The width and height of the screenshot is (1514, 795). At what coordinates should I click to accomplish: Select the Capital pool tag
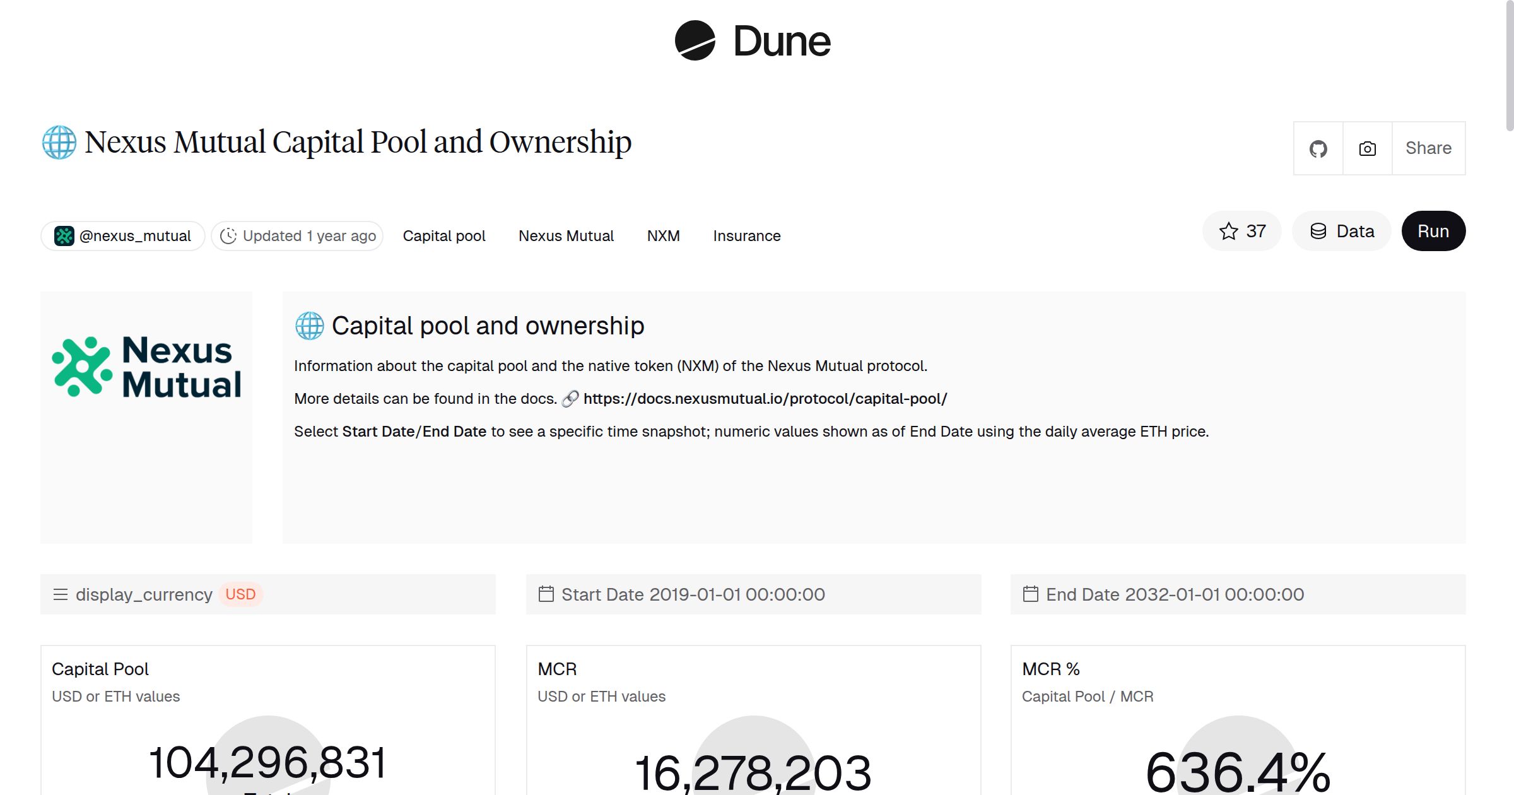tap(444, 235)
